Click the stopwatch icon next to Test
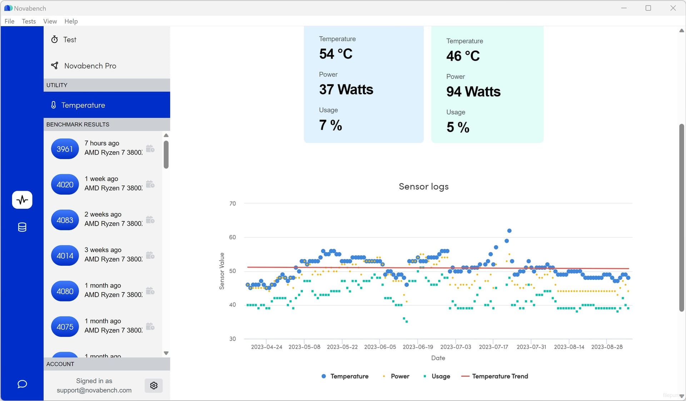The image size is (686, 401). pyautogui.click(x=54, y=39)
